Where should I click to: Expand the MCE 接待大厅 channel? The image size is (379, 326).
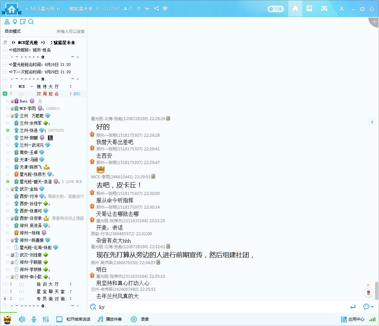tap(5, 86)
